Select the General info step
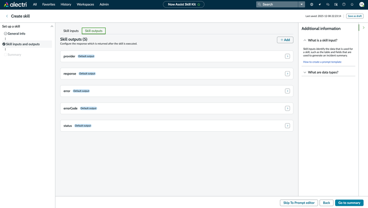 (16, 33)
